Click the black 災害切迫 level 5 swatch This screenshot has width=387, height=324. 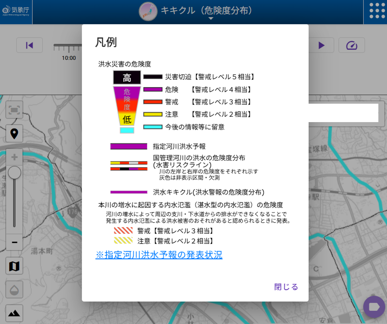tap(153, 77)
